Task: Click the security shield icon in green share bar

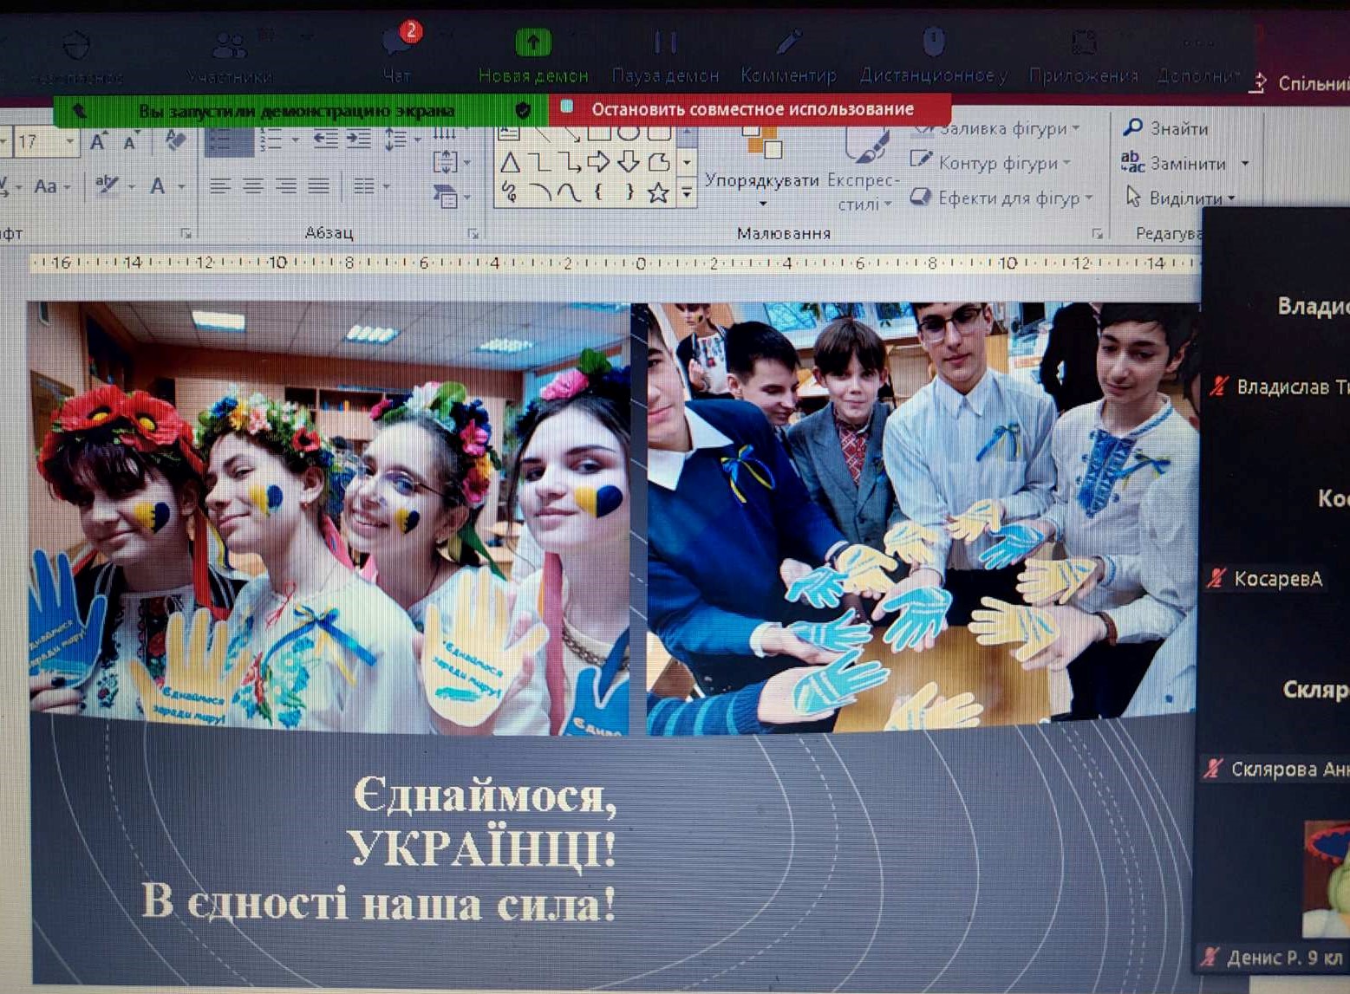Action: [x=523, y=110]
